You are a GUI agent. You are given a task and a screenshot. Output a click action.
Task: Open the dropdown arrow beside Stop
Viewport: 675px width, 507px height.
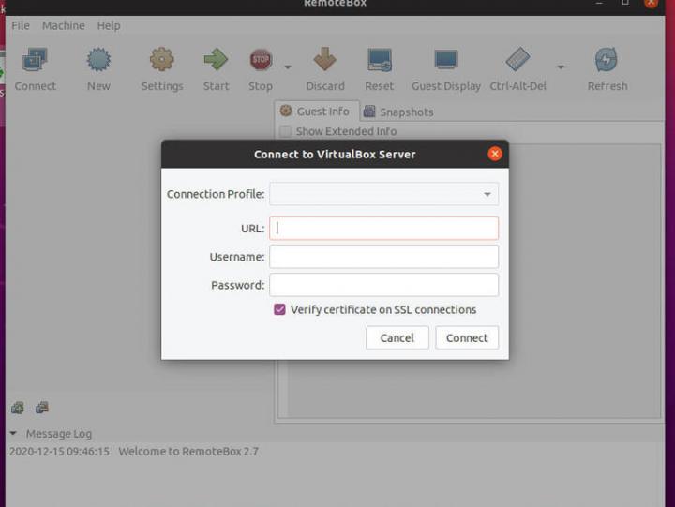point(288,67)
